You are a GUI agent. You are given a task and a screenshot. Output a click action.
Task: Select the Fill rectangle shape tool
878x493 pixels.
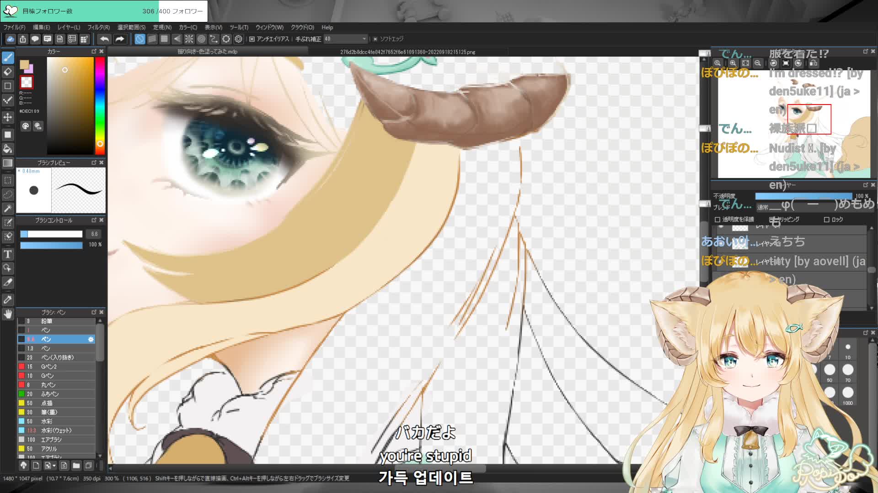click(8, 135)
